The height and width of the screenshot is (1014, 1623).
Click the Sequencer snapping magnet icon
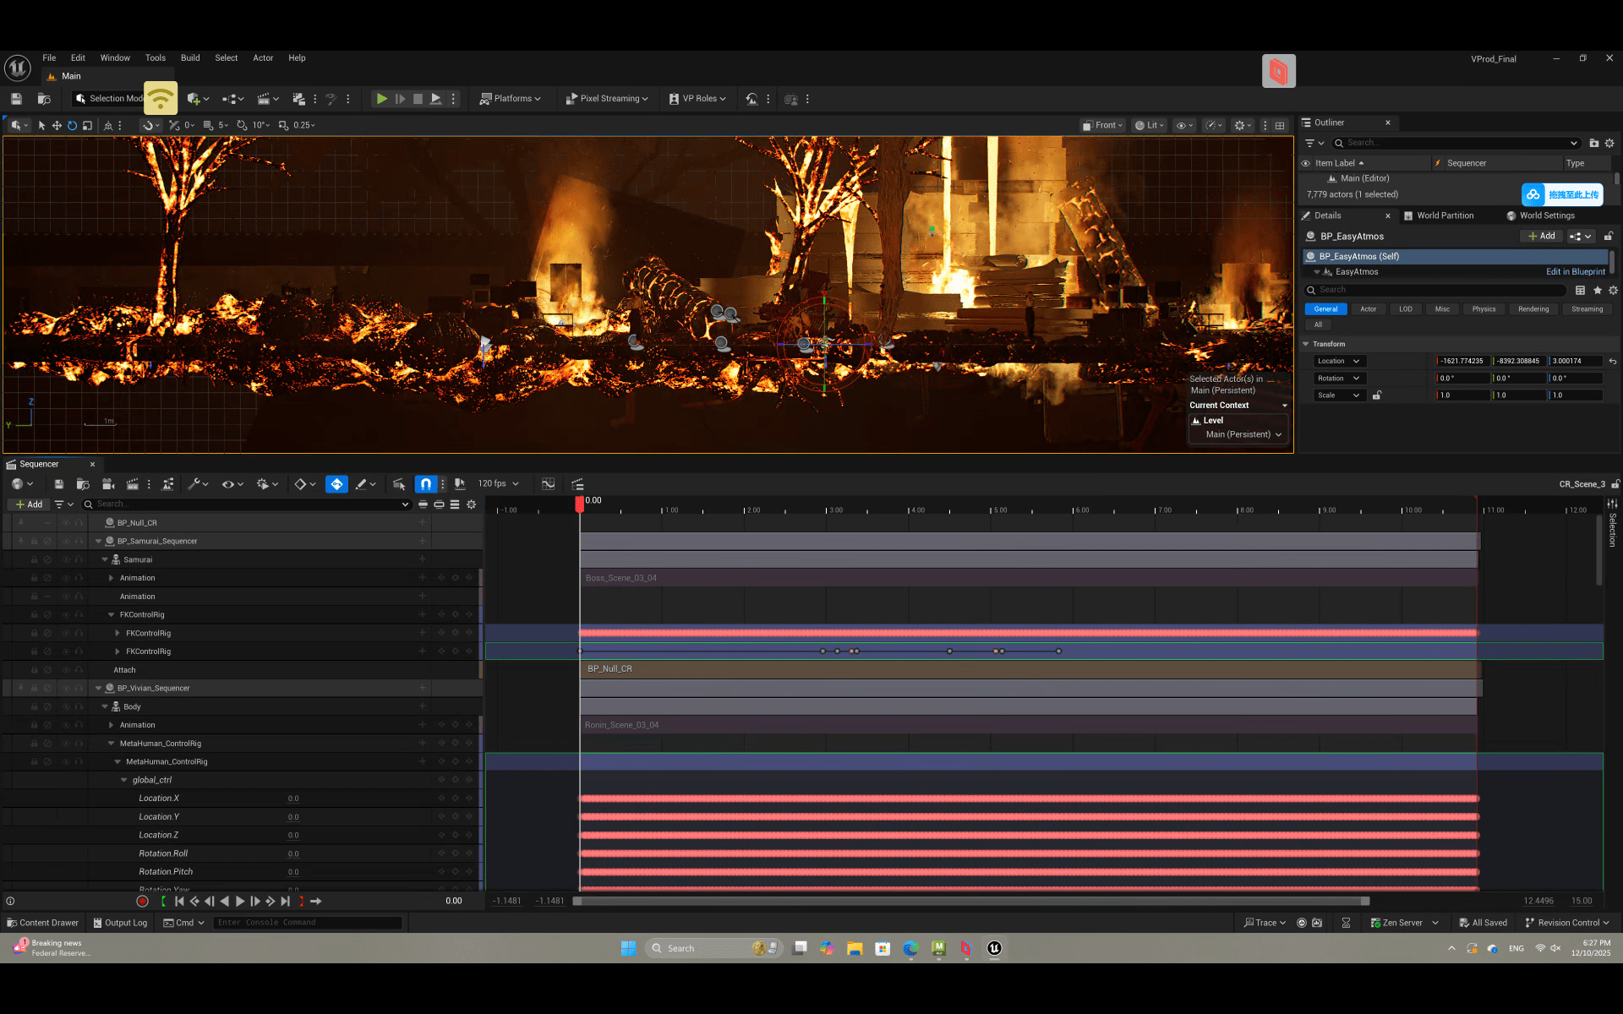[426, 484]
